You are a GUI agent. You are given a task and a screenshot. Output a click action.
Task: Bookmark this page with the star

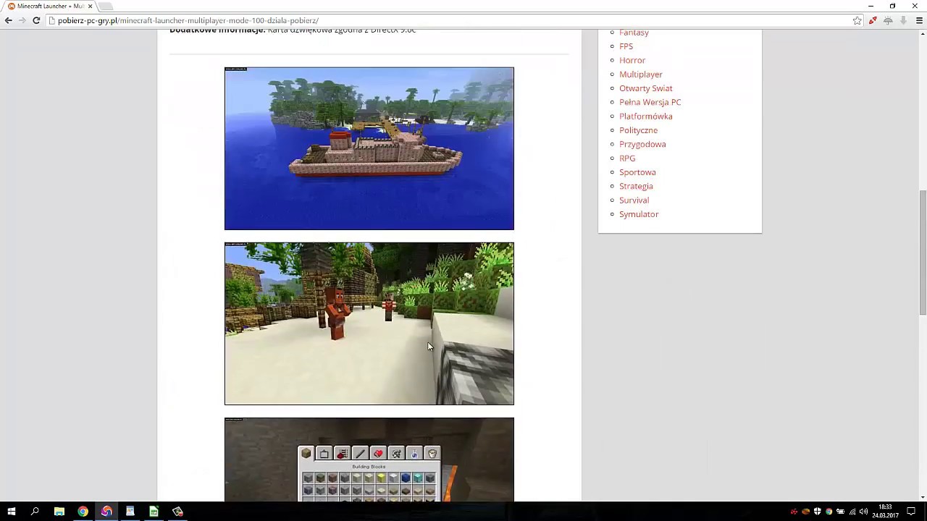tap(857, 20)
